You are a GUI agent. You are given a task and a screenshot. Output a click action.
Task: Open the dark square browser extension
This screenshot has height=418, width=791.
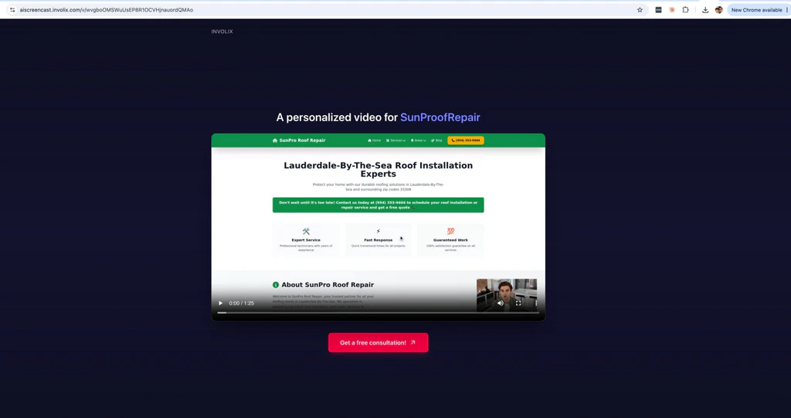658,9
